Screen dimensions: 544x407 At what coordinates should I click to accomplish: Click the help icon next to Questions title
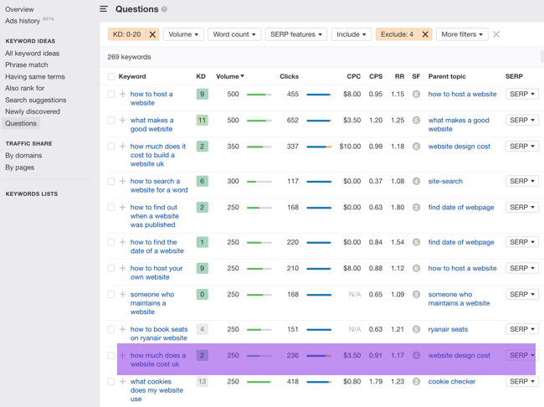(x=164, y=10)
